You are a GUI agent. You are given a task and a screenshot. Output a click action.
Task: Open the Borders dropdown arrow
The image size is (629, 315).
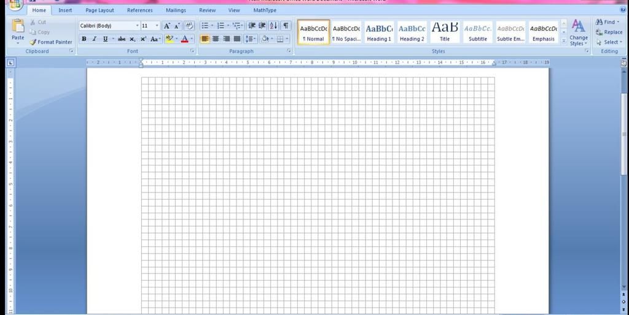287,39
